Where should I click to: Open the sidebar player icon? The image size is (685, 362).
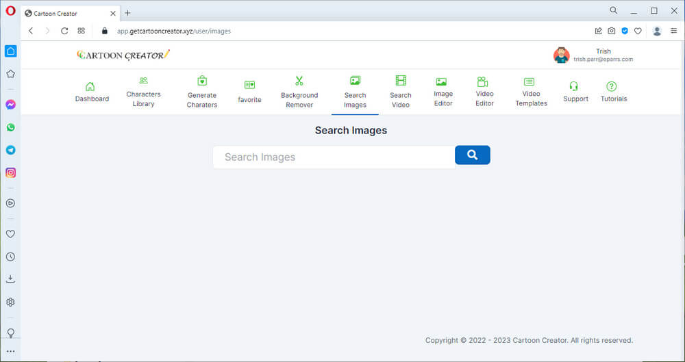click(x=10, y=203)
